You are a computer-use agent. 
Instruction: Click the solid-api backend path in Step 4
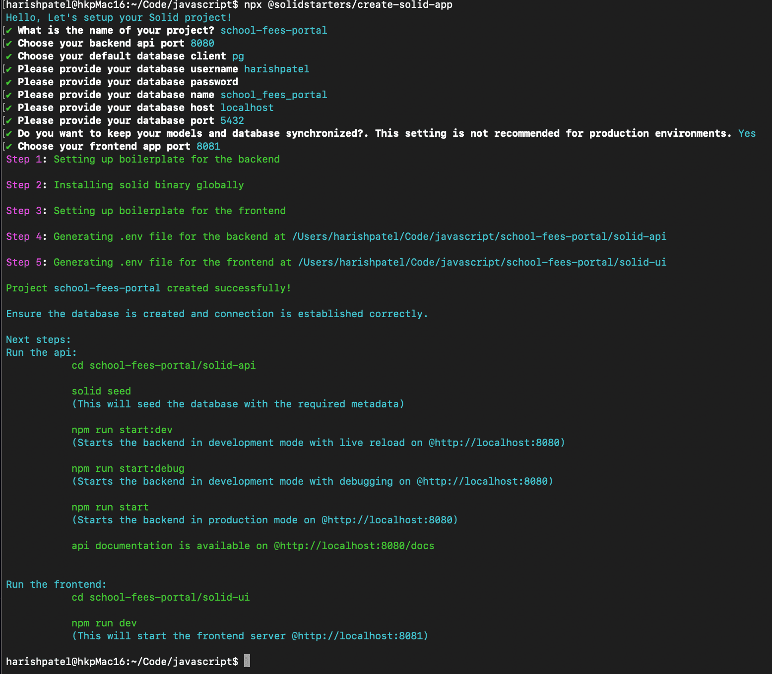[x=479, y=236]
